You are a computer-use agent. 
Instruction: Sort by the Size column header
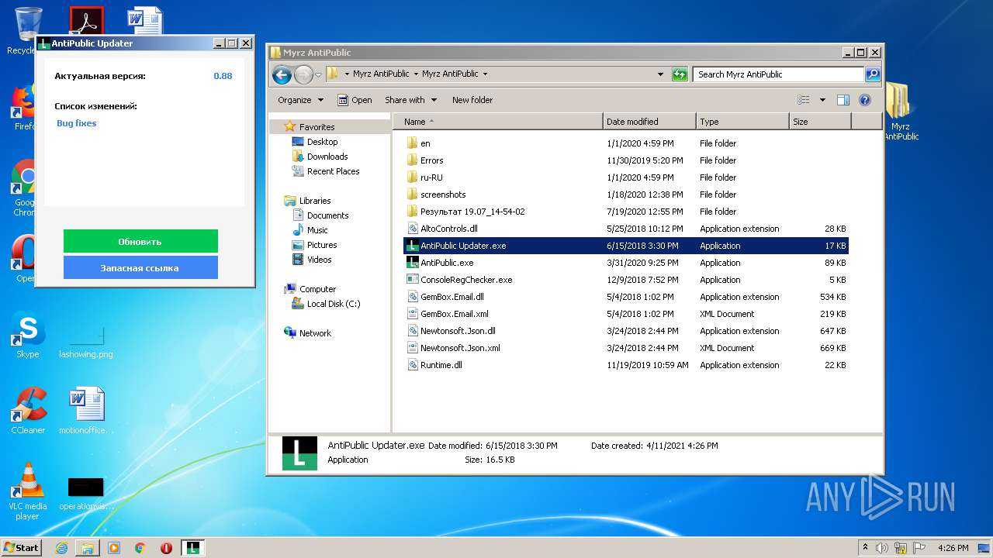820,122
